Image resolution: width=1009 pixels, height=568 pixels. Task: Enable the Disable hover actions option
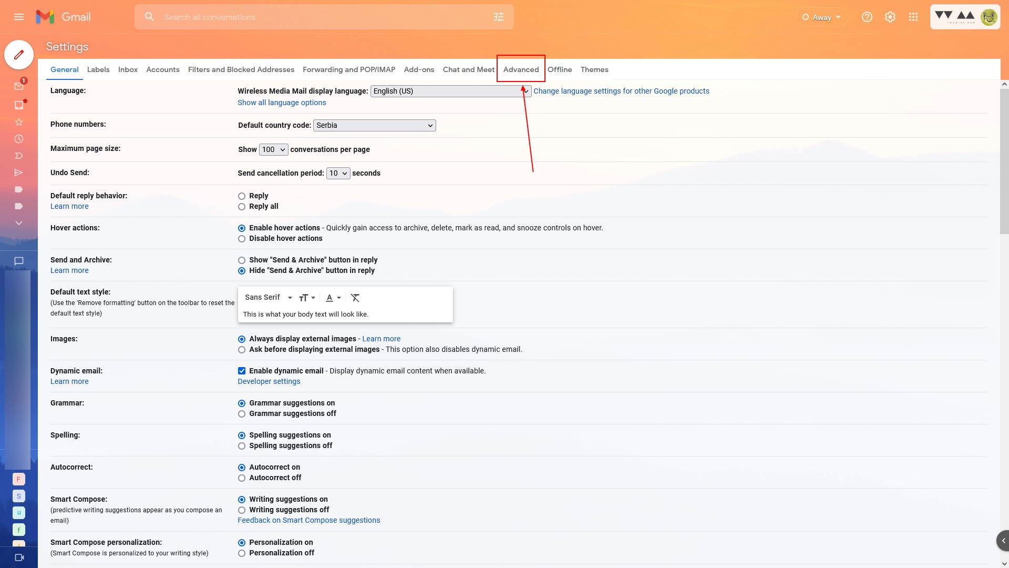click(x=241, y=239)
